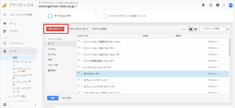Star the コンバージョンが達成されたセッション segment
The width and height of the screenshot is (235, 108).
tap(82, 42)
